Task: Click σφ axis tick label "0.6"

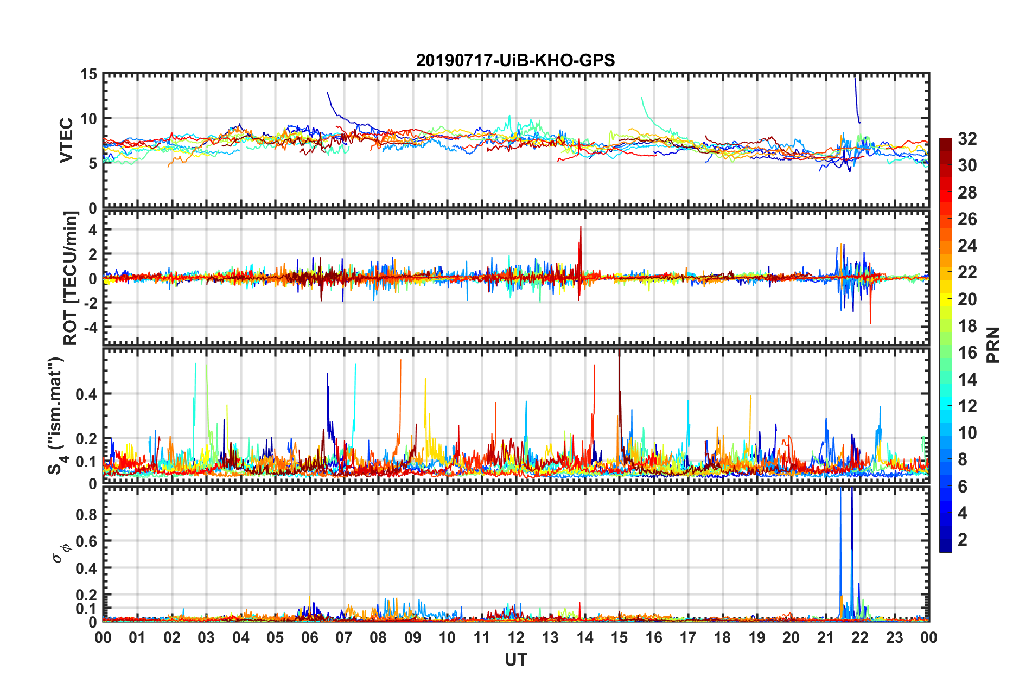Action: [86, 541]
